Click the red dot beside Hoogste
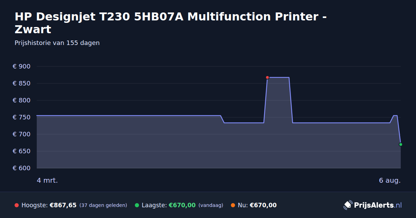This screenshot has height=218, width=416. (x=17, y=205)
